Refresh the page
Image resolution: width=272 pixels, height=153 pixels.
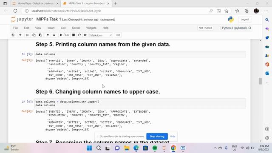point(15,11)
